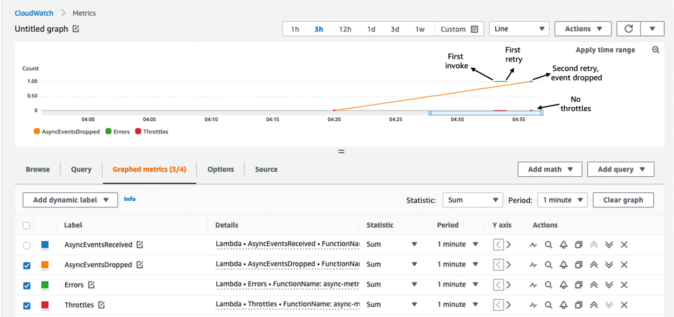Image resolution: width=674 pixels, height=317 pixels.
Task: Open the Statistic Sum dropdown above table
Action: pyautogui.click(x=472, y=200)
